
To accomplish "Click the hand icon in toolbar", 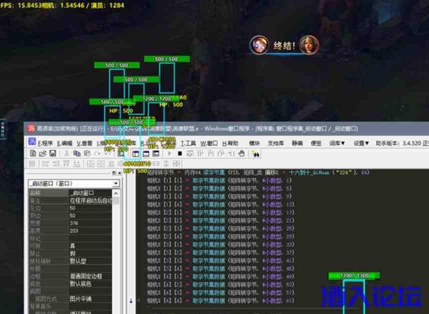I will pos(242,153).
